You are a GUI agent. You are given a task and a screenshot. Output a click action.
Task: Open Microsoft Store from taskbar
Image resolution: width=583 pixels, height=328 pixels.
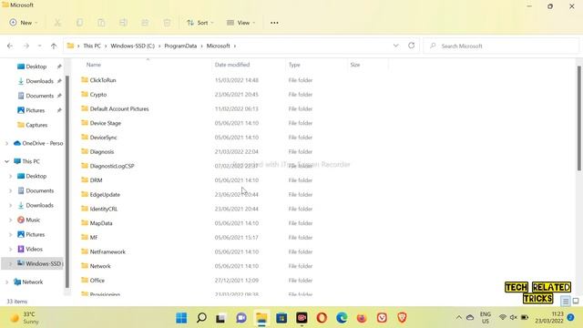pos(281,318)
